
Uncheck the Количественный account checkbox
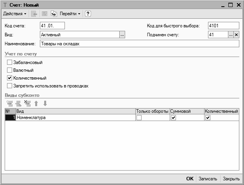pos(10,78)
